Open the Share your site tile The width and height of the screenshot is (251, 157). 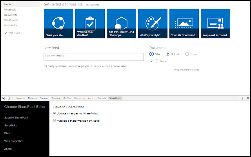point(58,24)
